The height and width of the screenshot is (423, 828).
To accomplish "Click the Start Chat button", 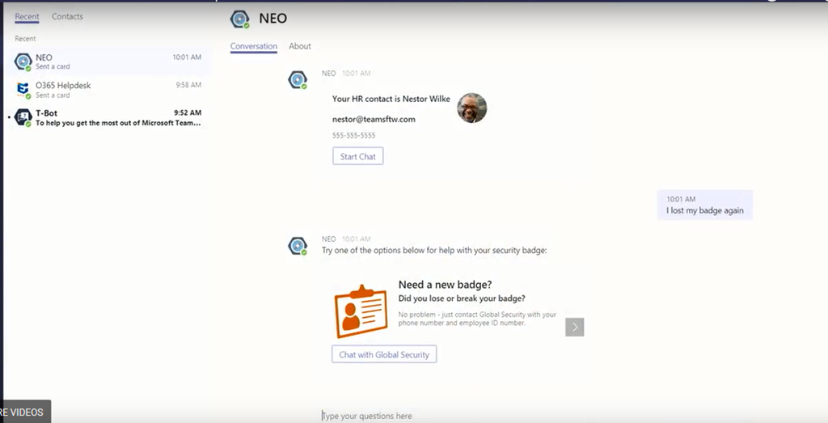I will click(x=358, y=156).
